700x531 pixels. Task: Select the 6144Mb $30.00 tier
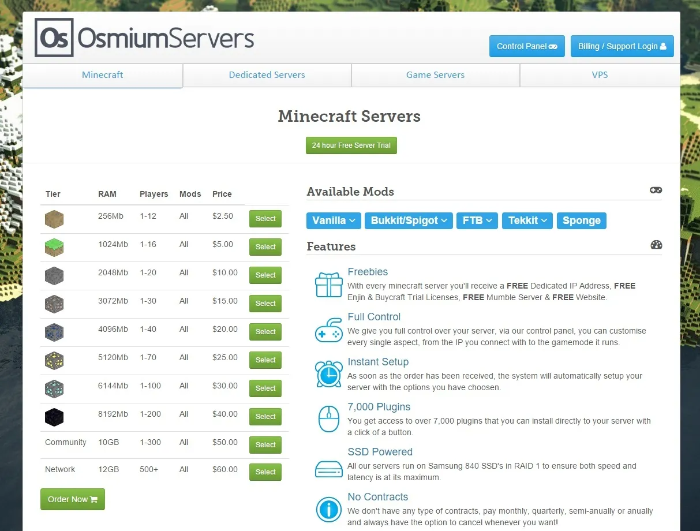(265, 388)
